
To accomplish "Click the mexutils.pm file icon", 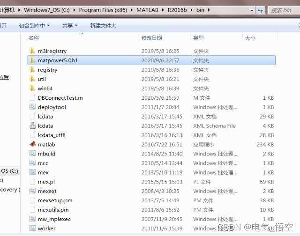I will (32, 210).
